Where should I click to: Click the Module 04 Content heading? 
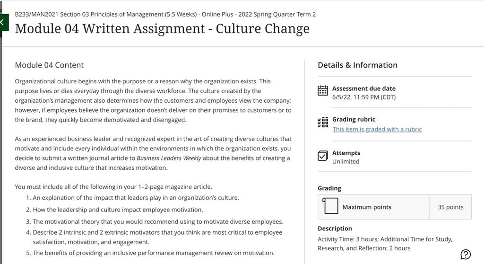click(x=49, y=65)
